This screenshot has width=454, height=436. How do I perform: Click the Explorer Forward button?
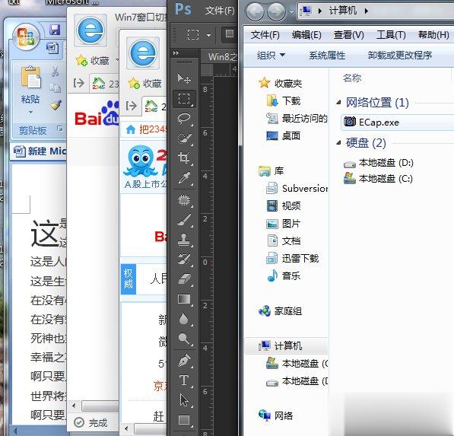[x=277, y=12]
